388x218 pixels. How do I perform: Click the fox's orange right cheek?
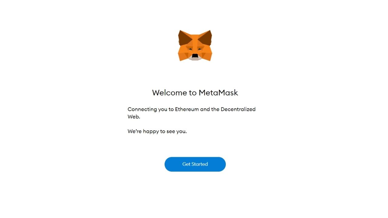pyautogui.click(x=206, y=54)
